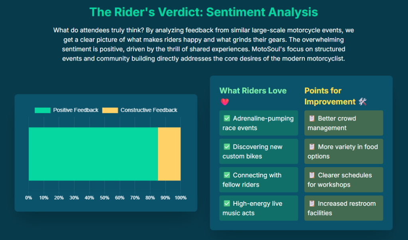Image resolution: width=408 pixels, height=240 pixels.
Task: Click checkmark icon beside Adrenaline-pumping race events
Action: [227, 118]
